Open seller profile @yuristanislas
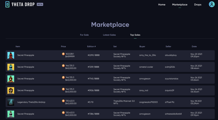 172,79
